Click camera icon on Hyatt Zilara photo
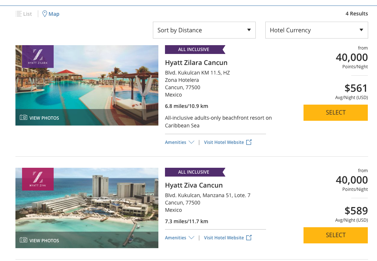 click(x=23, y=117)
